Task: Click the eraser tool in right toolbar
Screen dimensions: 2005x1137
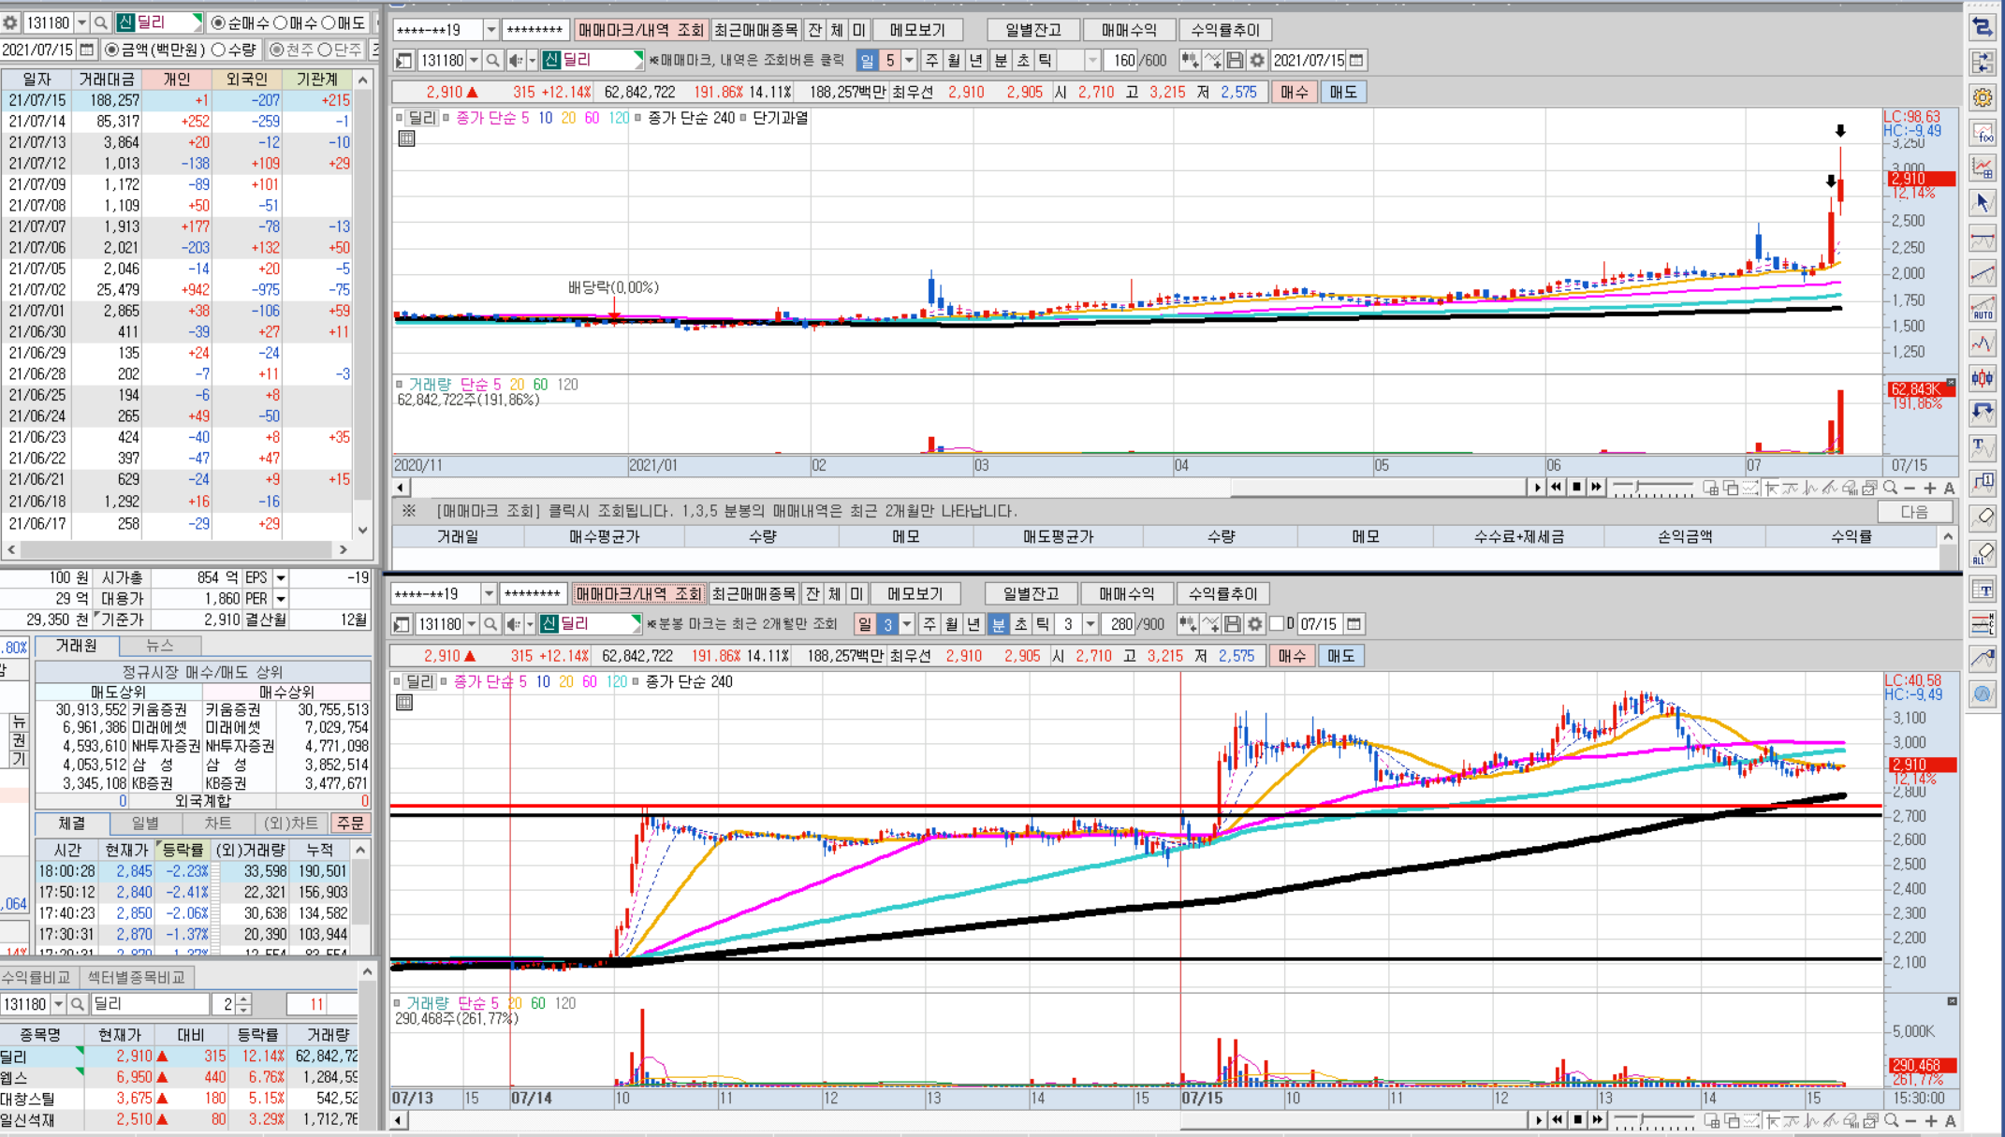Action: pyautogui.click(x=1982, y=517)
